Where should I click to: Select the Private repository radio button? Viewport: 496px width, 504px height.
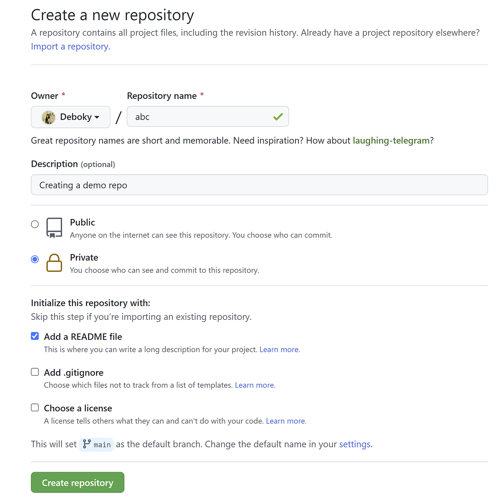[x=35, y=259]
